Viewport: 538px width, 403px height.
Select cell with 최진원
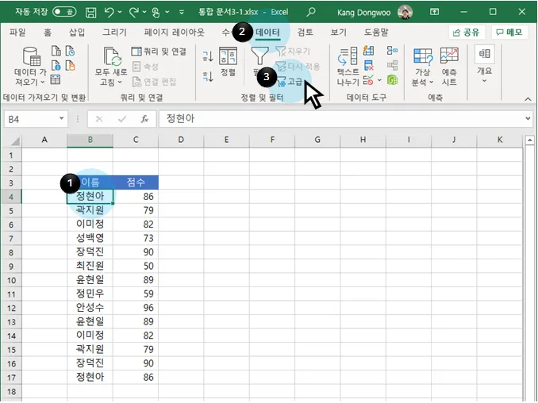(x=90, y=266)
